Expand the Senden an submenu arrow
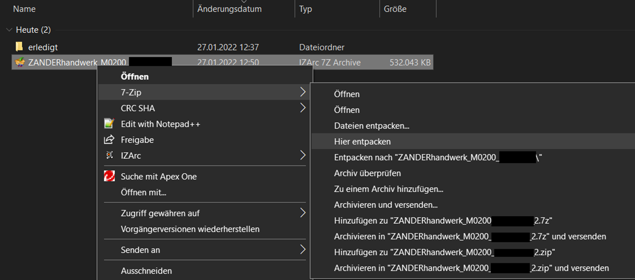 (302, 250)
